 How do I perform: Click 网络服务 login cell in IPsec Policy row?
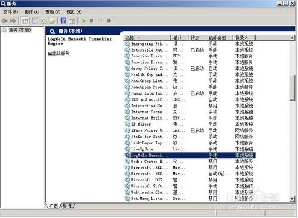[x=244, y=131]
